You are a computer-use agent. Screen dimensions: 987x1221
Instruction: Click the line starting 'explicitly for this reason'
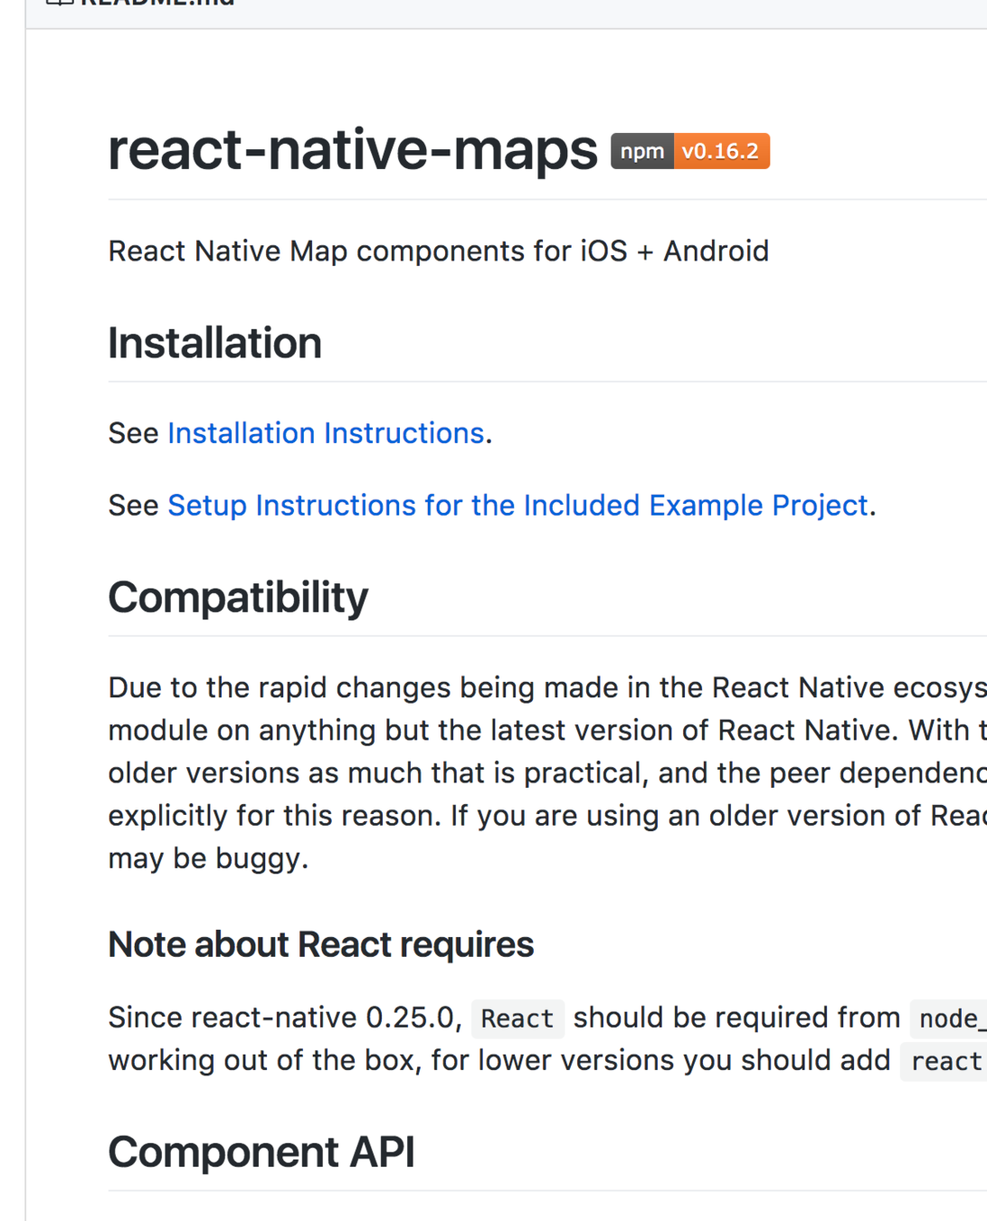(x=547, y=816)
